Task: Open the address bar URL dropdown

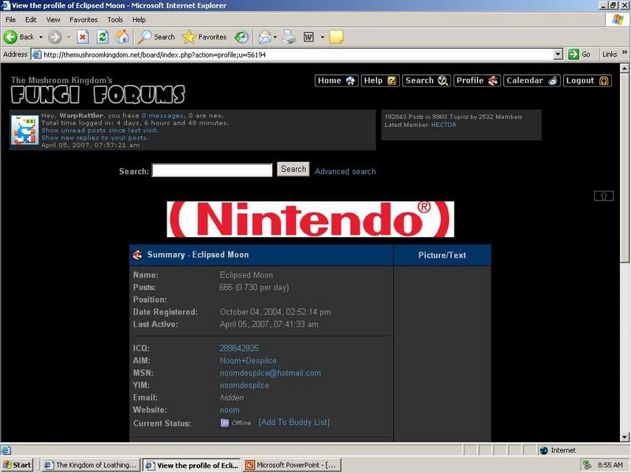Action: coord(558,54)
